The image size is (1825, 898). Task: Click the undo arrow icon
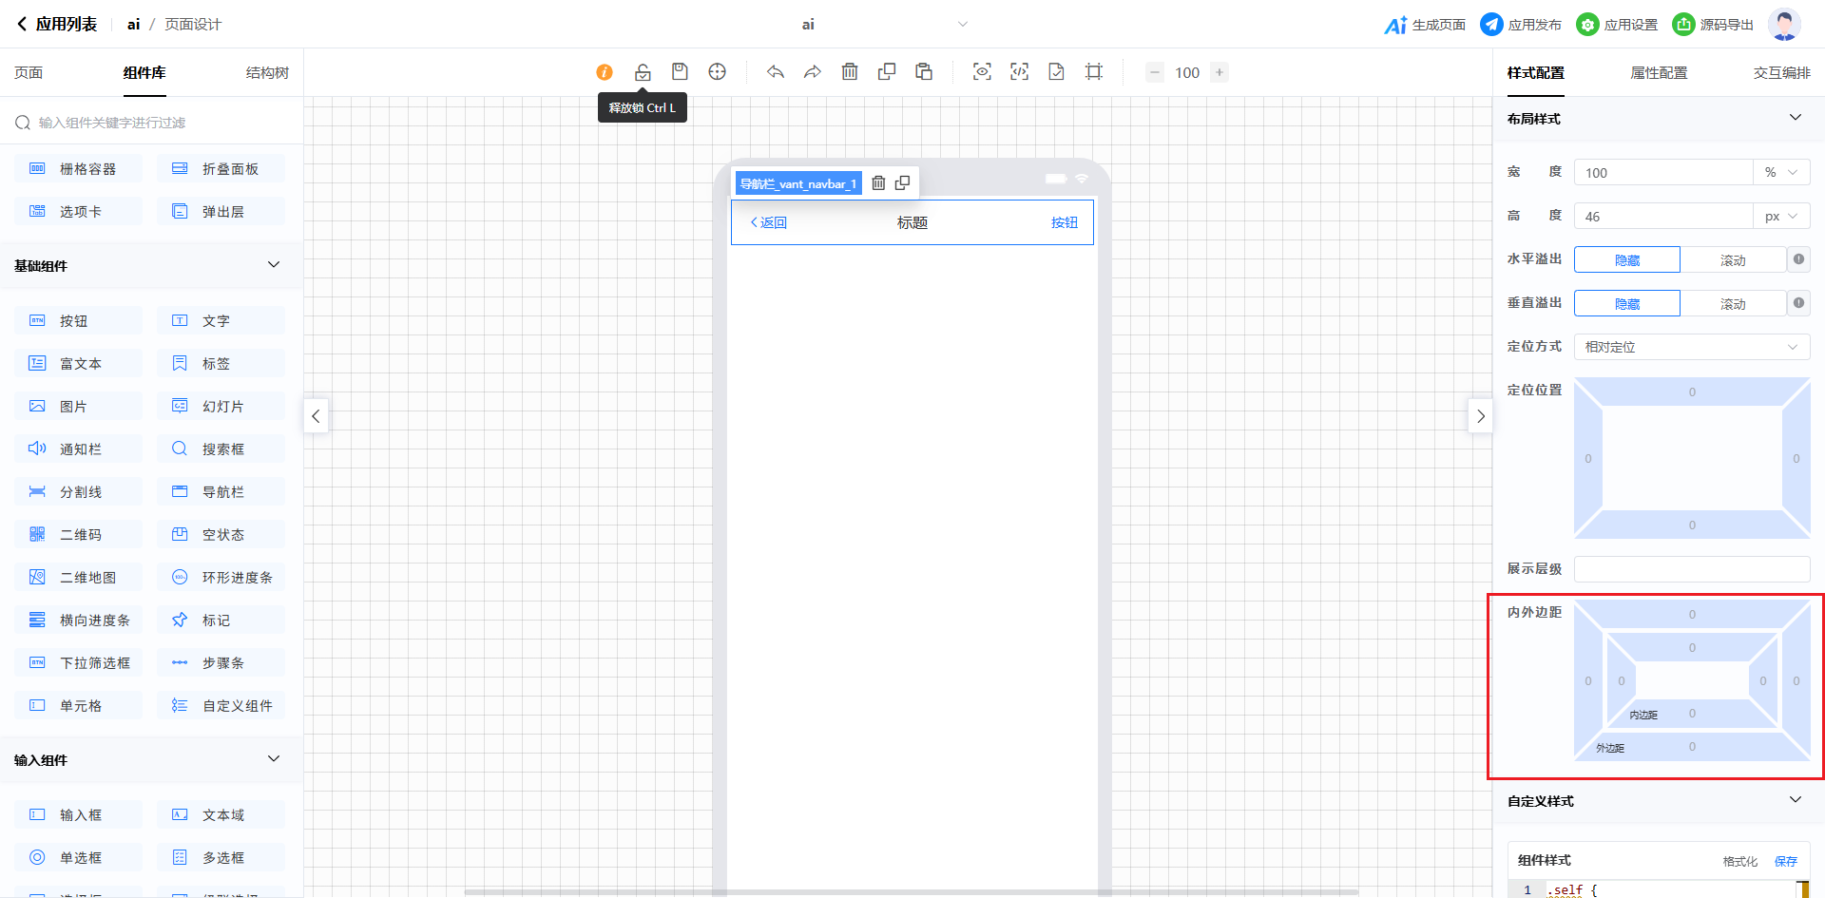(776, 72)
